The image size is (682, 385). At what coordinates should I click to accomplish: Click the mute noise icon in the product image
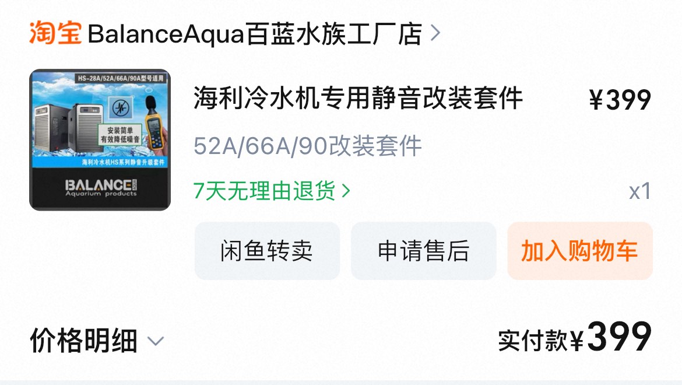[121, 108]
